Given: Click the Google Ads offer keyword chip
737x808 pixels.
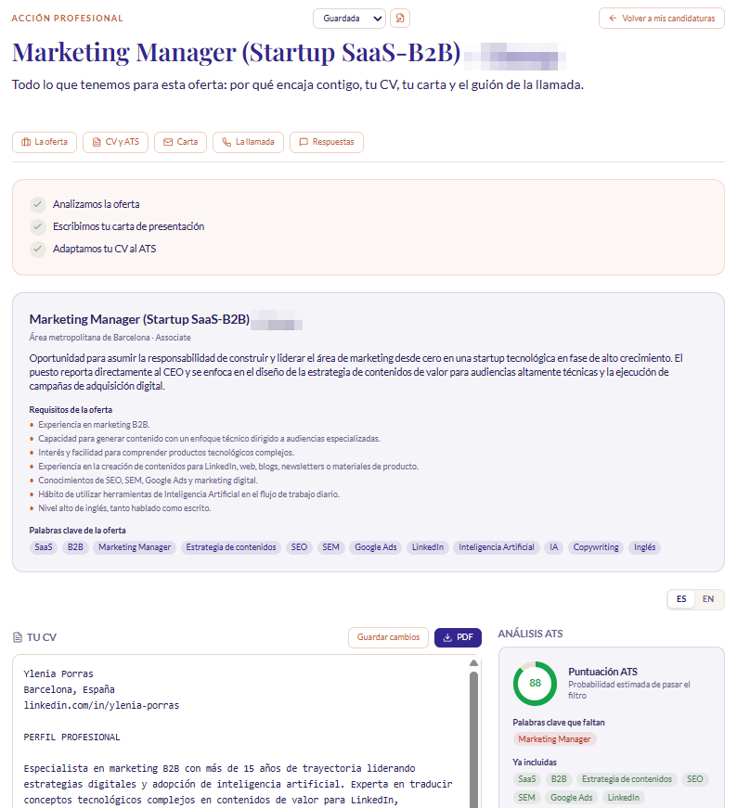Looking at the screenshot, I should pos(376,547).
